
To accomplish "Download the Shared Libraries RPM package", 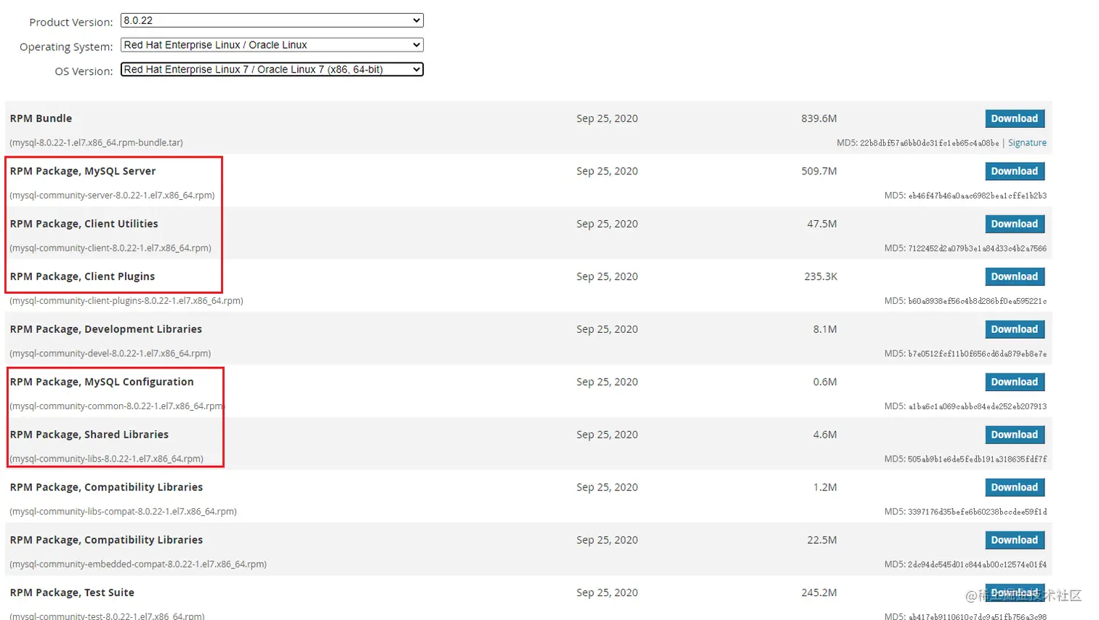I will [x=1015, y=435].
